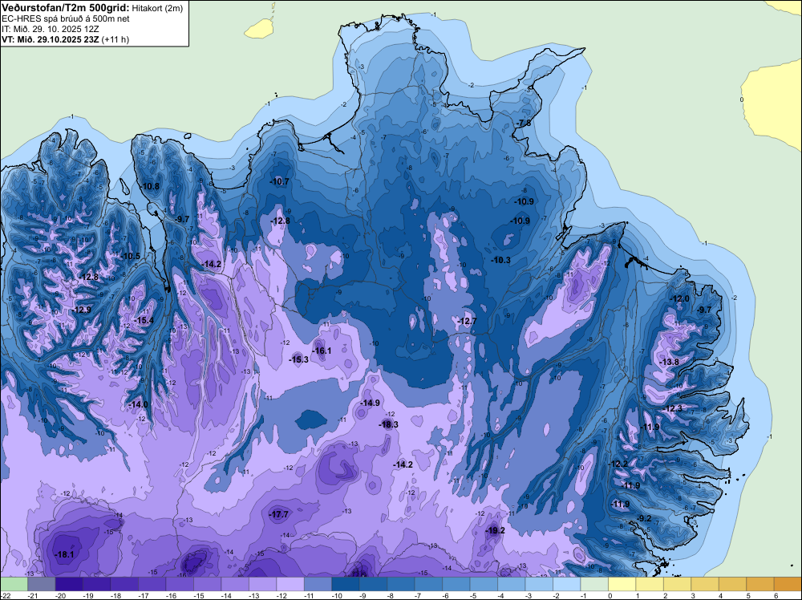Select the legend swatch labelled -16
Viewport: 802px width, 600px height.
pos(180,584)
